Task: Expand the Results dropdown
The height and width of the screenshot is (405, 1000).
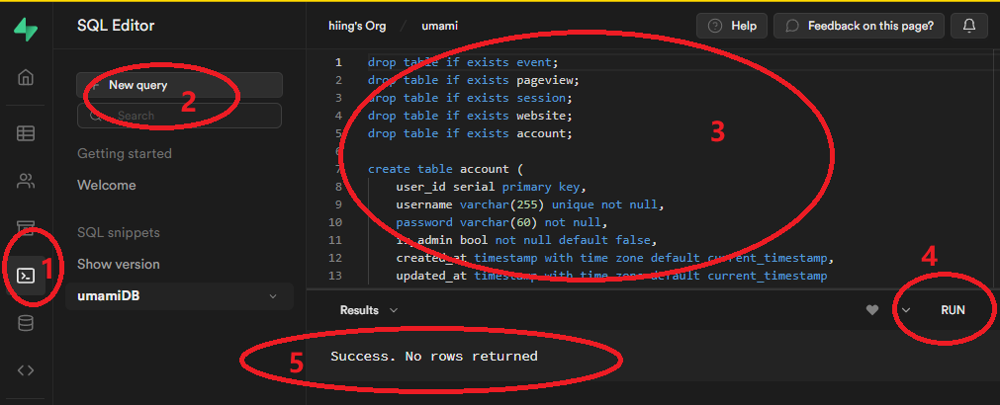Action: (369, 310)
